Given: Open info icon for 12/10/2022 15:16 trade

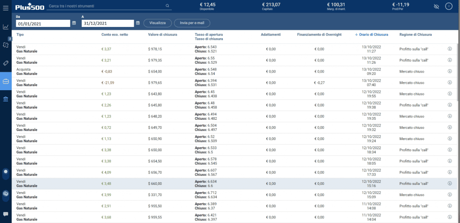Looking at the screenshot, I should click(449, 184).
